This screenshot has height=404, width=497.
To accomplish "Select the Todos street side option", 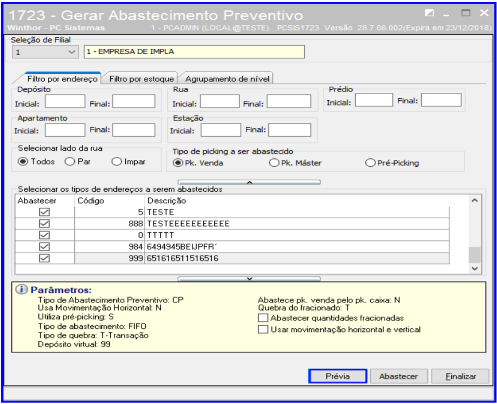I will (36, 161).
